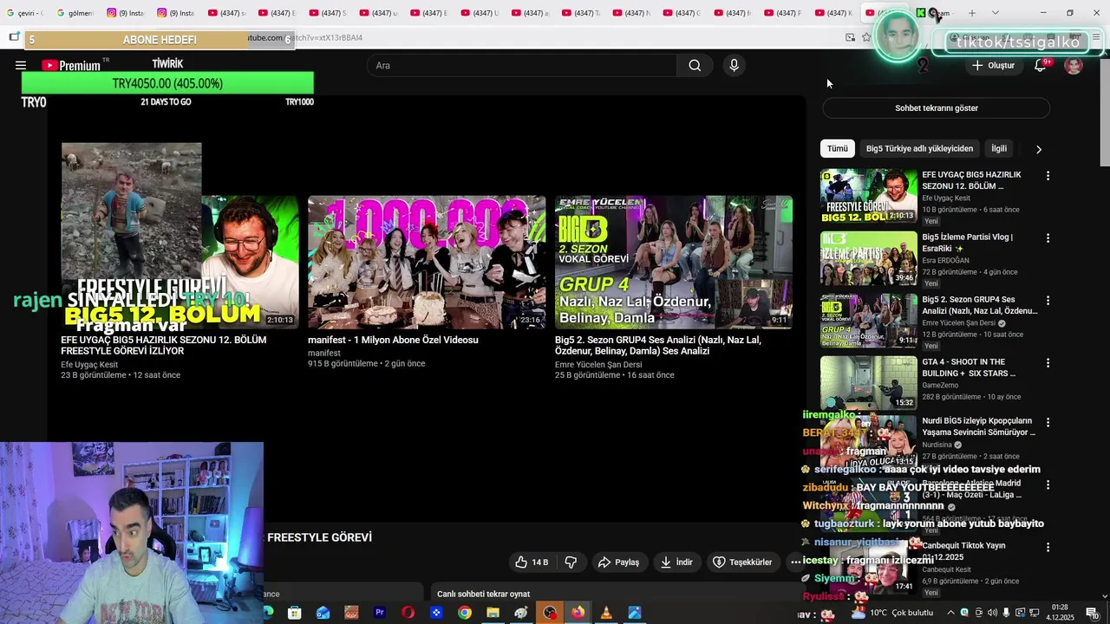Open Emre Yücelen Şan Dersi channel link
The image size is (1110, 624).
(x=598, y=365)
